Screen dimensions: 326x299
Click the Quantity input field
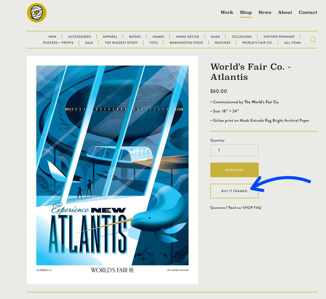(234, 150)
